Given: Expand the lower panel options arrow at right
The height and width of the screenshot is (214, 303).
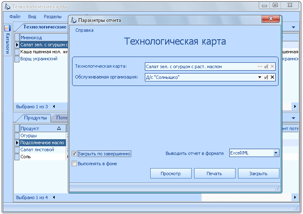Looking at the screenshot, I should pos(293,118).
